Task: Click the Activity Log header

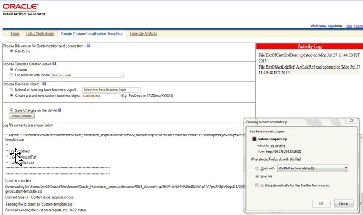Action: [x=309, y=47]
